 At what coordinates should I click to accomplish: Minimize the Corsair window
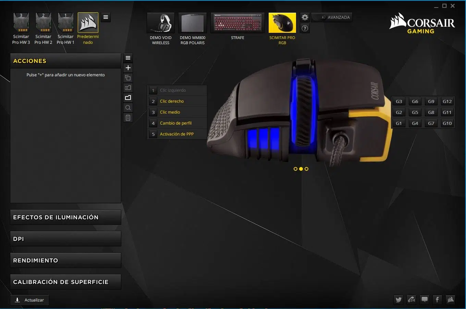point(436,6)
